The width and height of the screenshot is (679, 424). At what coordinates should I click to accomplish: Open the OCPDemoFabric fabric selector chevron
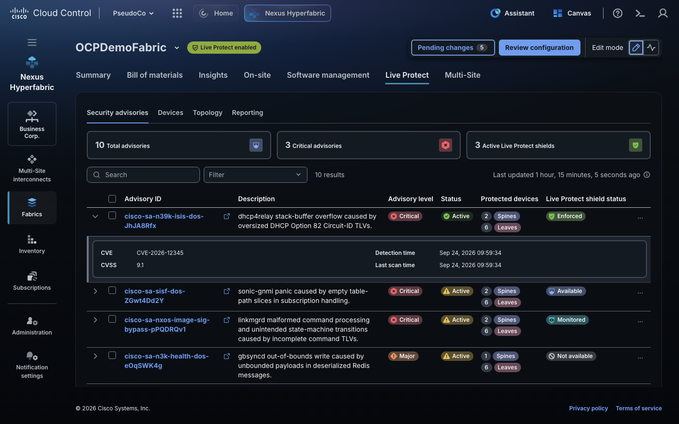177,48
